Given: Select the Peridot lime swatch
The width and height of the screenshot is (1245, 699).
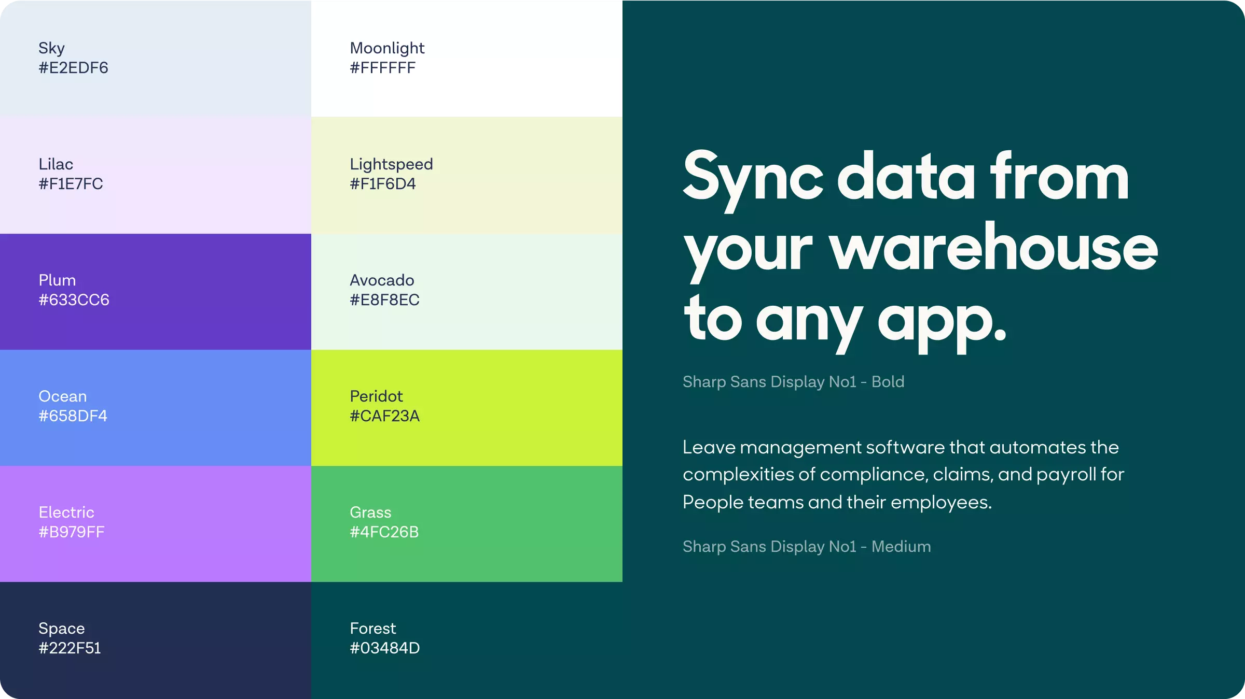Looking at the screenshot, I should click(x=467, y=408).
